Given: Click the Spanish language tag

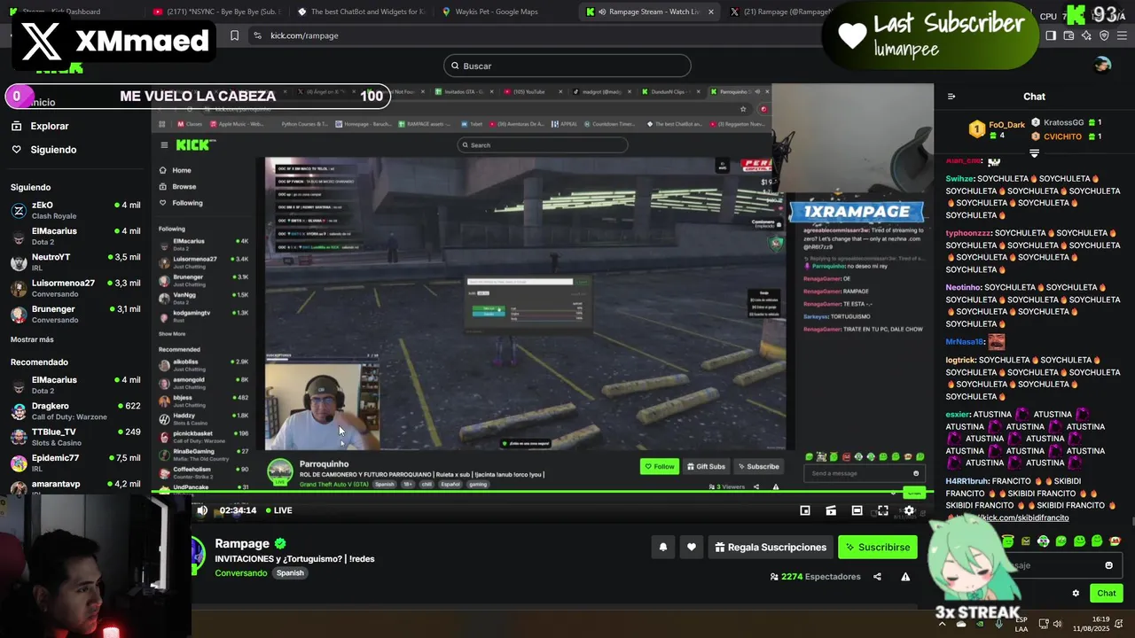Looking at the screenshot, I should click(290, 573).
